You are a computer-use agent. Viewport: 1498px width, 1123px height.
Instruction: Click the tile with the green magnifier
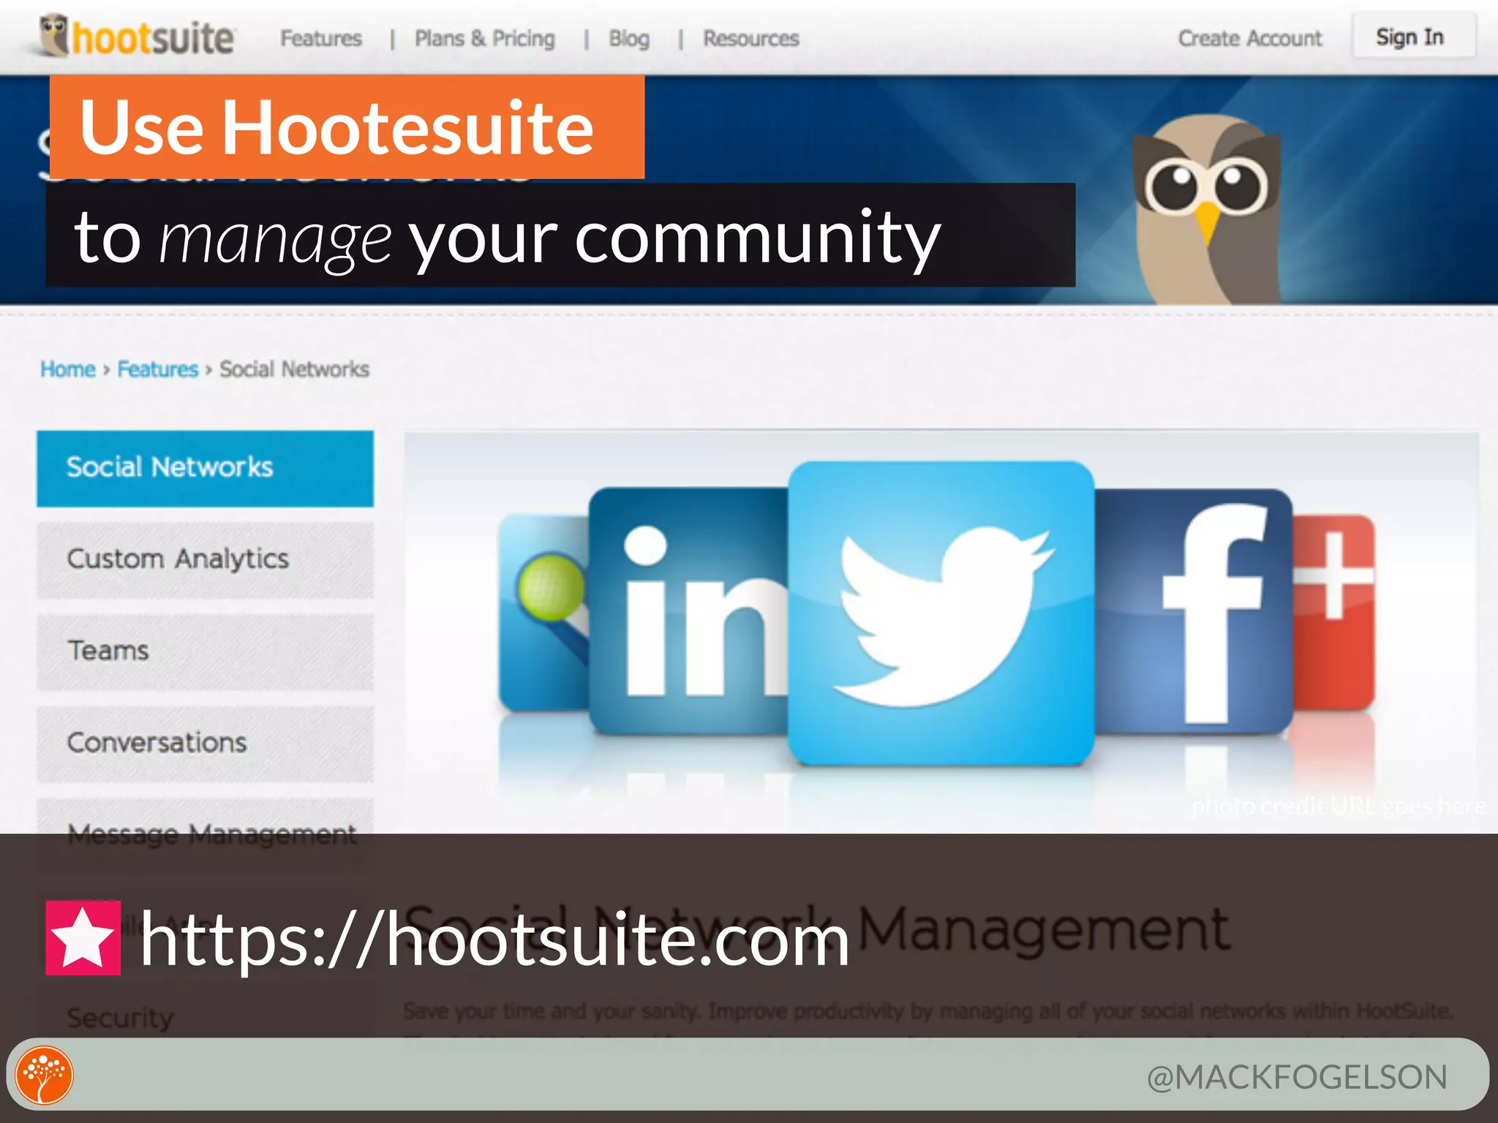[544, 613]
